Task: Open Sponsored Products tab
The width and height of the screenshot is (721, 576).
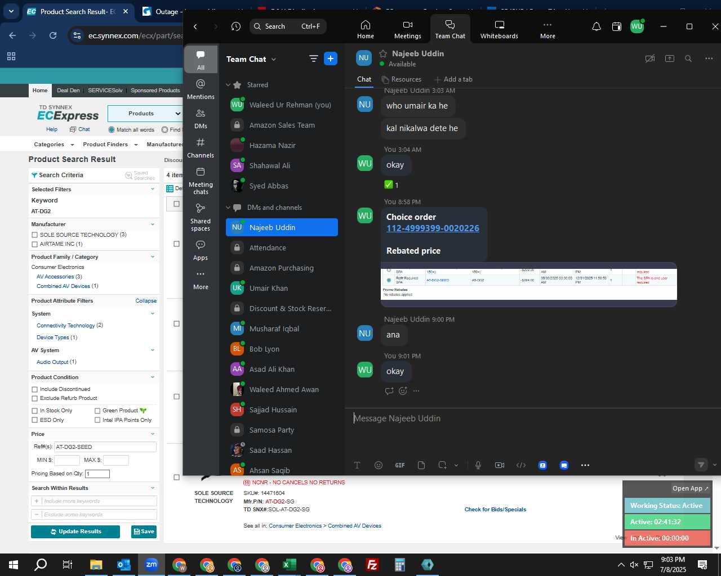Action: click(155, 91)
